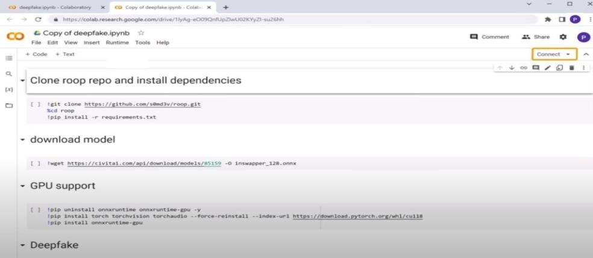
Task: Copy cell link using the link icon
Action: 524,68
